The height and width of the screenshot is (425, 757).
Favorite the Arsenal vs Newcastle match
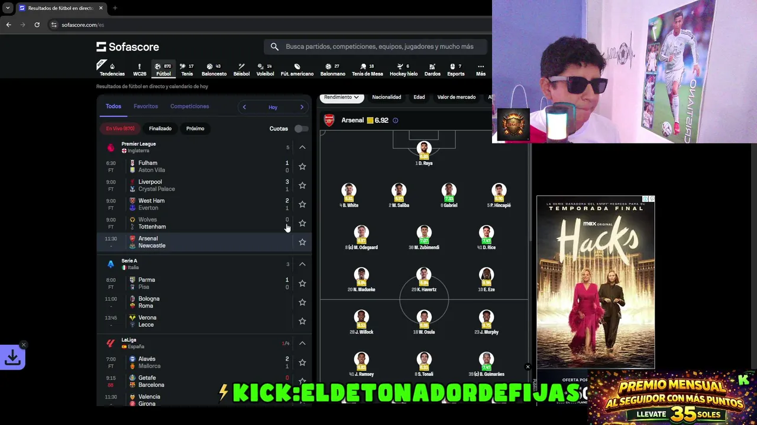302,242
